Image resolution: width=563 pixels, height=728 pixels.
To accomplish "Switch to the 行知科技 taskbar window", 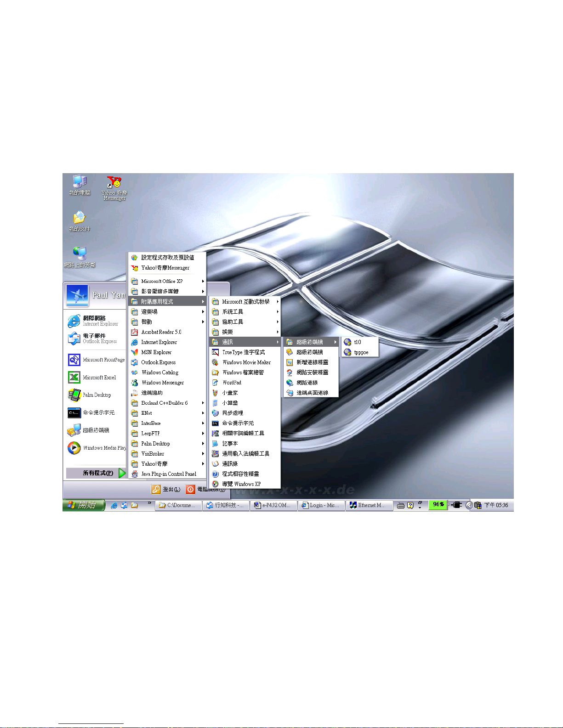I will (226, 505).
